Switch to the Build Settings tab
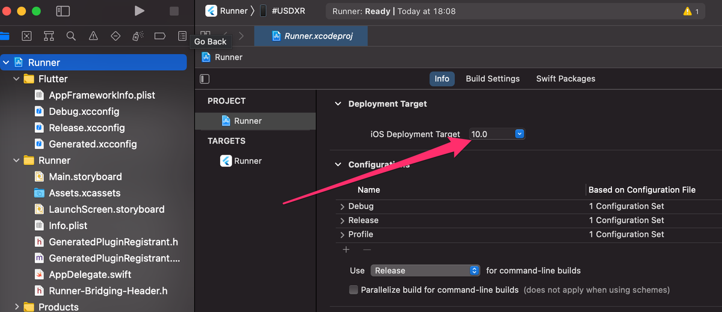Viewport: 722px width, 312px height. coord(493,79)
